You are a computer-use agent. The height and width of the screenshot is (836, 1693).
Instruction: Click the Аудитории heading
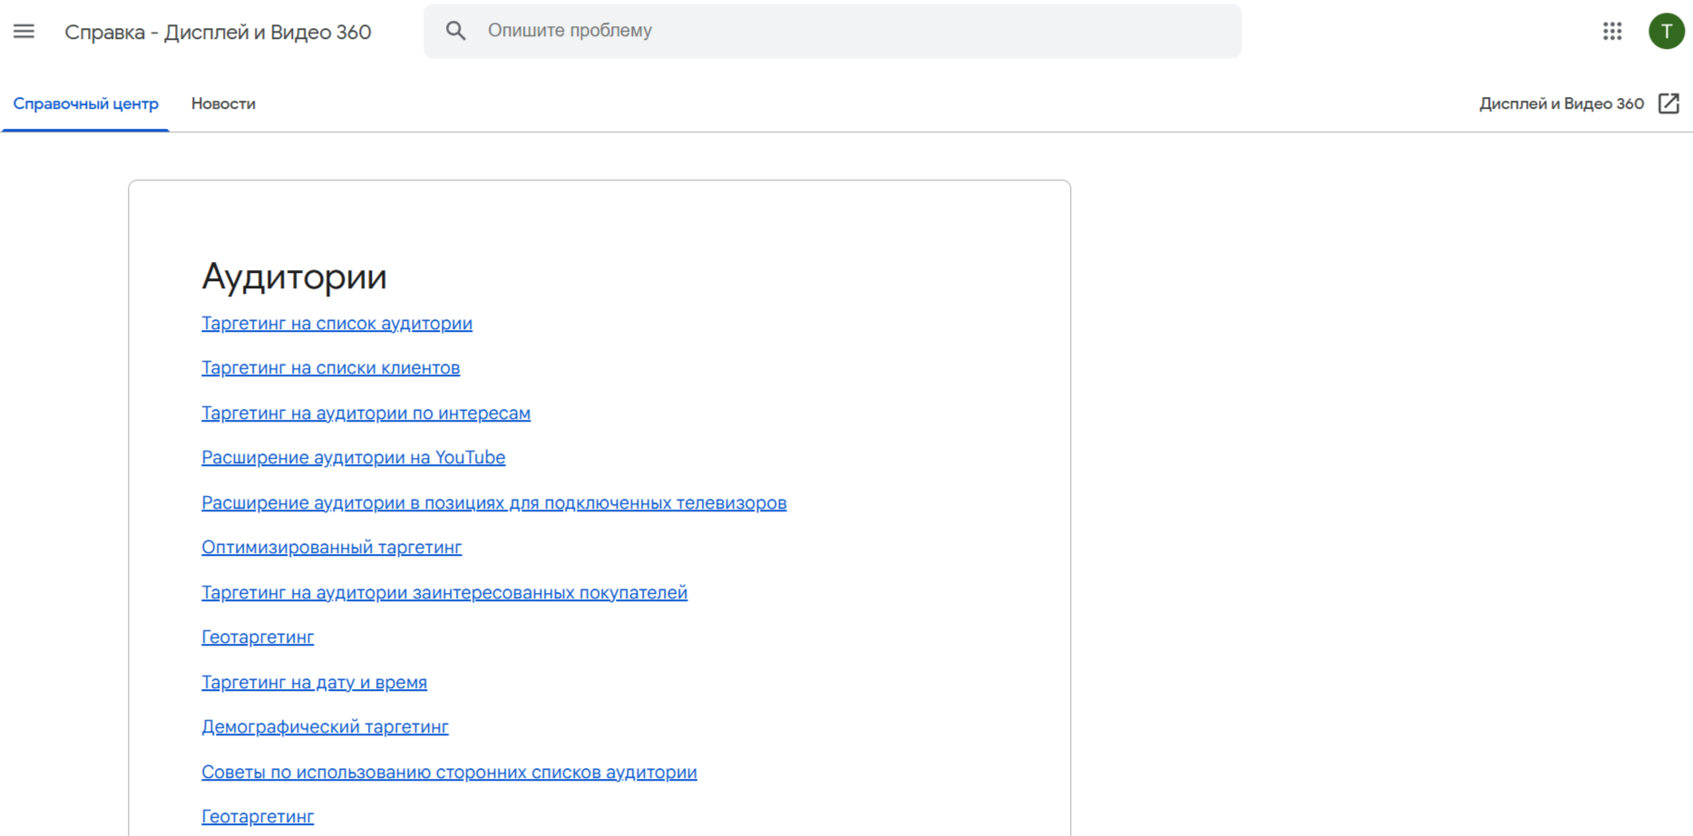click(294, 277)
